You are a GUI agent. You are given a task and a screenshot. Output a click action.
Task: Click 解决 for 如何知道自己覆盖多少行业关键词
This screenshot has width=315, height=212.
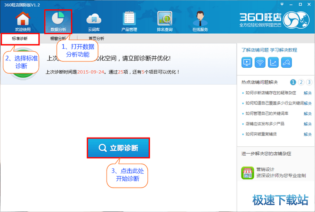[307, 103]
